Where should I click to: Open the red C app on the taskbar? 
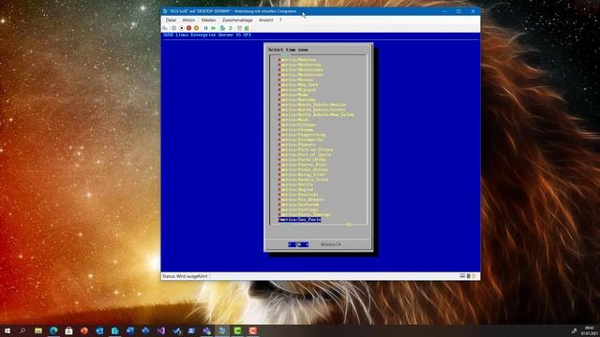point(253,330)
